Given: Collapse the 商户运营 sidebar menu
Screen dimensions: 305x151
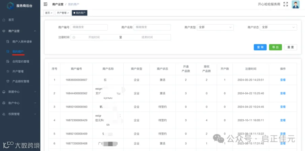Looking at the screenshot, I should pyautogui.click(x=20, y=31).
